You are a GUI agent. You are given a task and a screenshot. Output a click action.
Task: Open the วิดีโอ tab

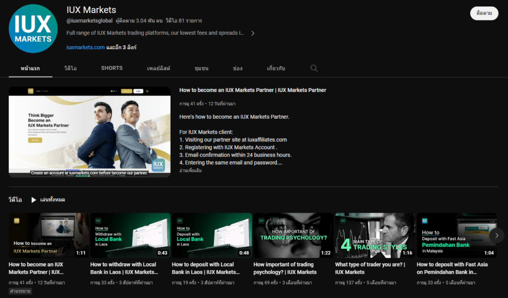click(70, 68)
